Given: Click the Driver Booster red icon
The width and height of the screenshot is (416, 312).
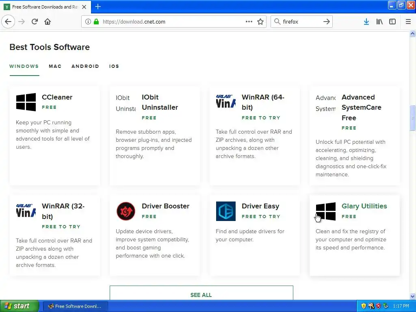Looking at the screenshot, I should 126,211.
